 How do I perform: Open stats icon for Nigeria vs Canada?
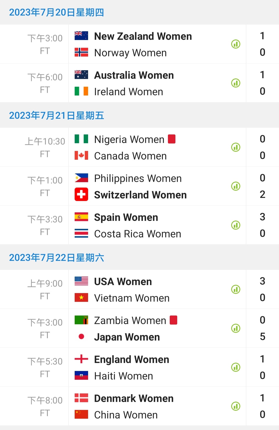(x=236, y=147)
